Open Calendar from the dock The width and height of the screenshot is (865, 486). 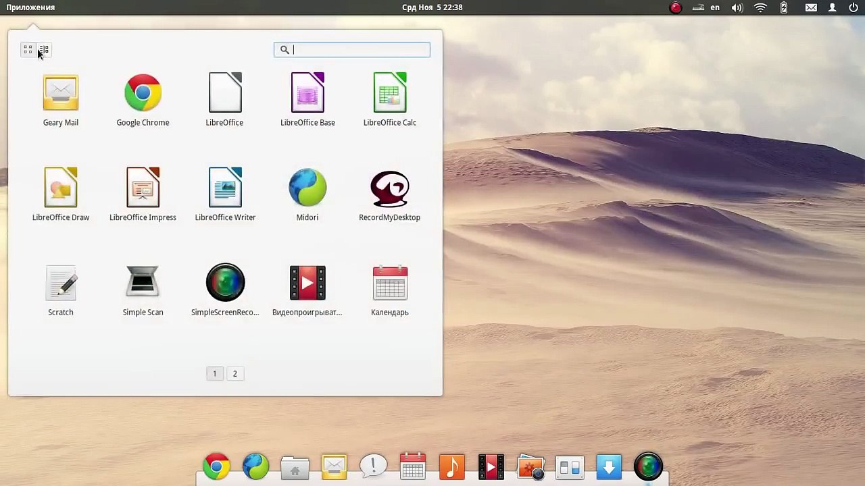(412, 466)
